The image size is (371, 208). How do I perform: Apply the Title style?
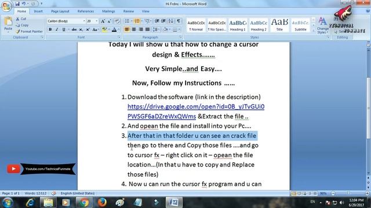click(279, 25)
